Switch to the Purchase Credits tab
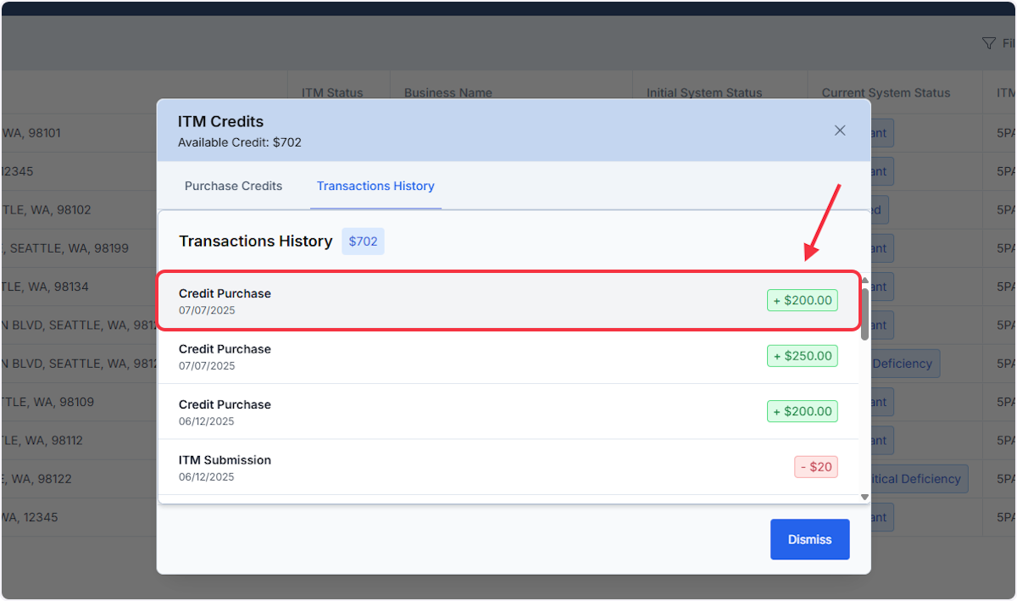 pos(233,186)
